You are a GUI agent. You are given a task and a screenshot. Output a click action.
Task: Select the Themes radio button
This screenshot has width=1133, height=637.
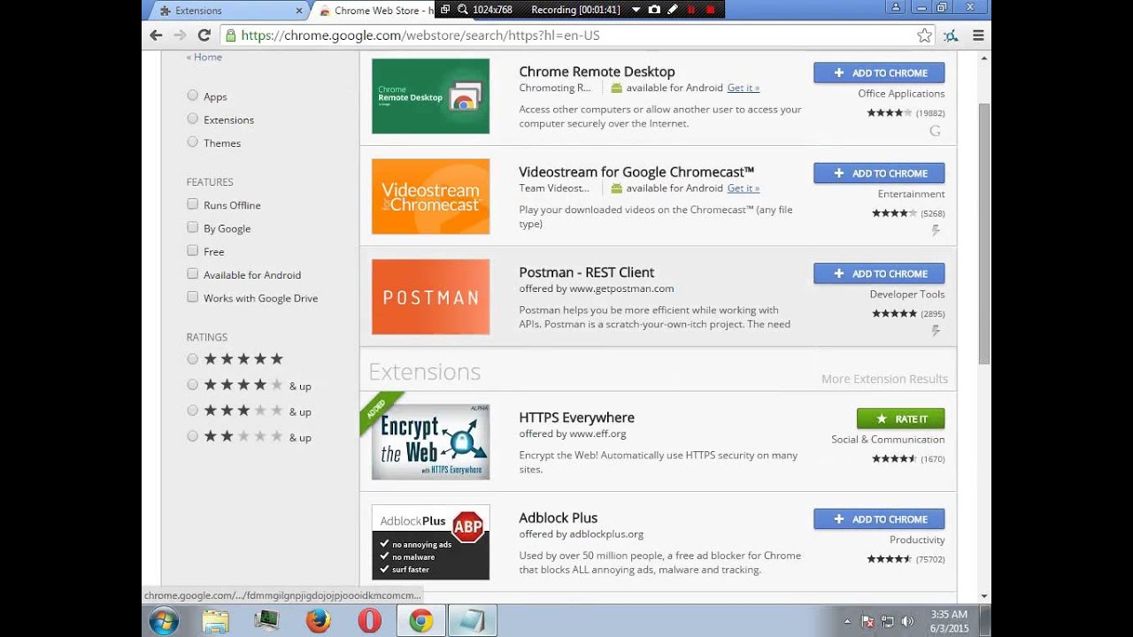click(192, 142)
